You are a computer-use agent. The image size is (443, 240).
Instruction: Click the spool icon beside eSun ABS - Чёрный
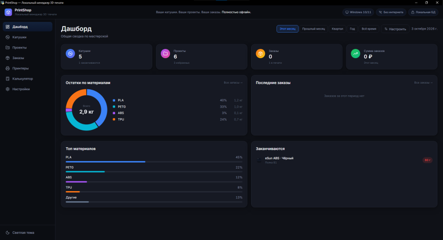(x=259, y=160)
